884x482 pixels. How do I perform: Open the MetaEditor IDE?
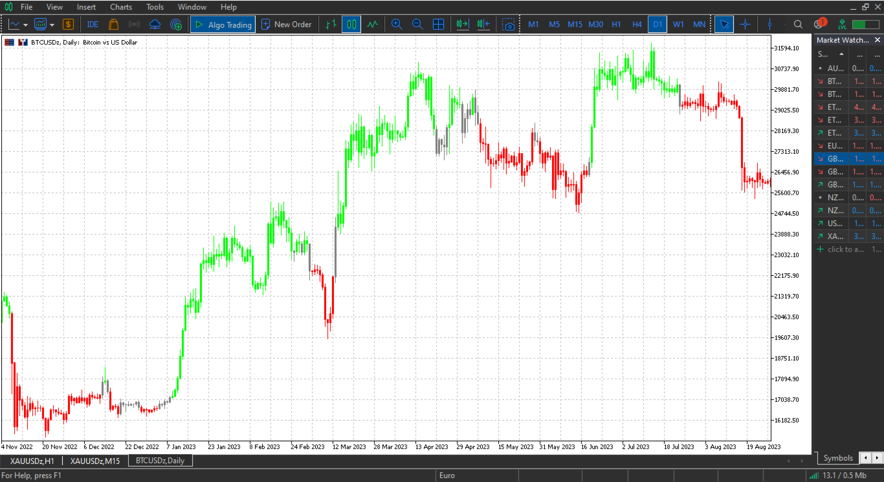(93, 25)
